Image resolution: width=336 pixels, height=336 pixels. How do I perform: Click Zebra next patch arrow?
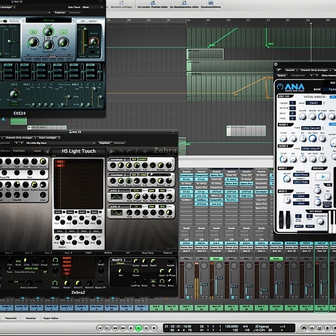coord(111,151)
